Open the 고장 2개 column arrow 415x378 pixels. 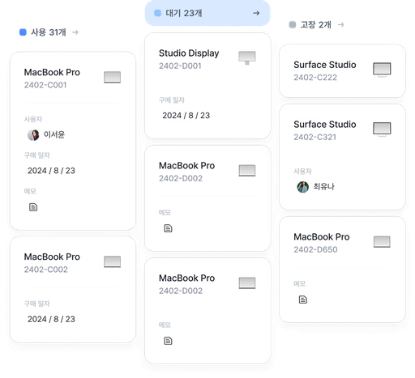(x=341, y=25)
